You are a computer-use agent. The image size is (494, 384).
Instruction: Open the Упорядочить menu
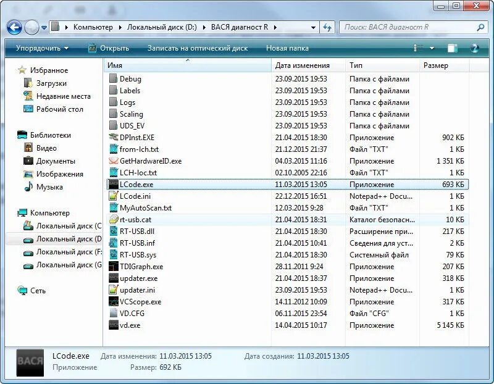[x=42, y=48]
